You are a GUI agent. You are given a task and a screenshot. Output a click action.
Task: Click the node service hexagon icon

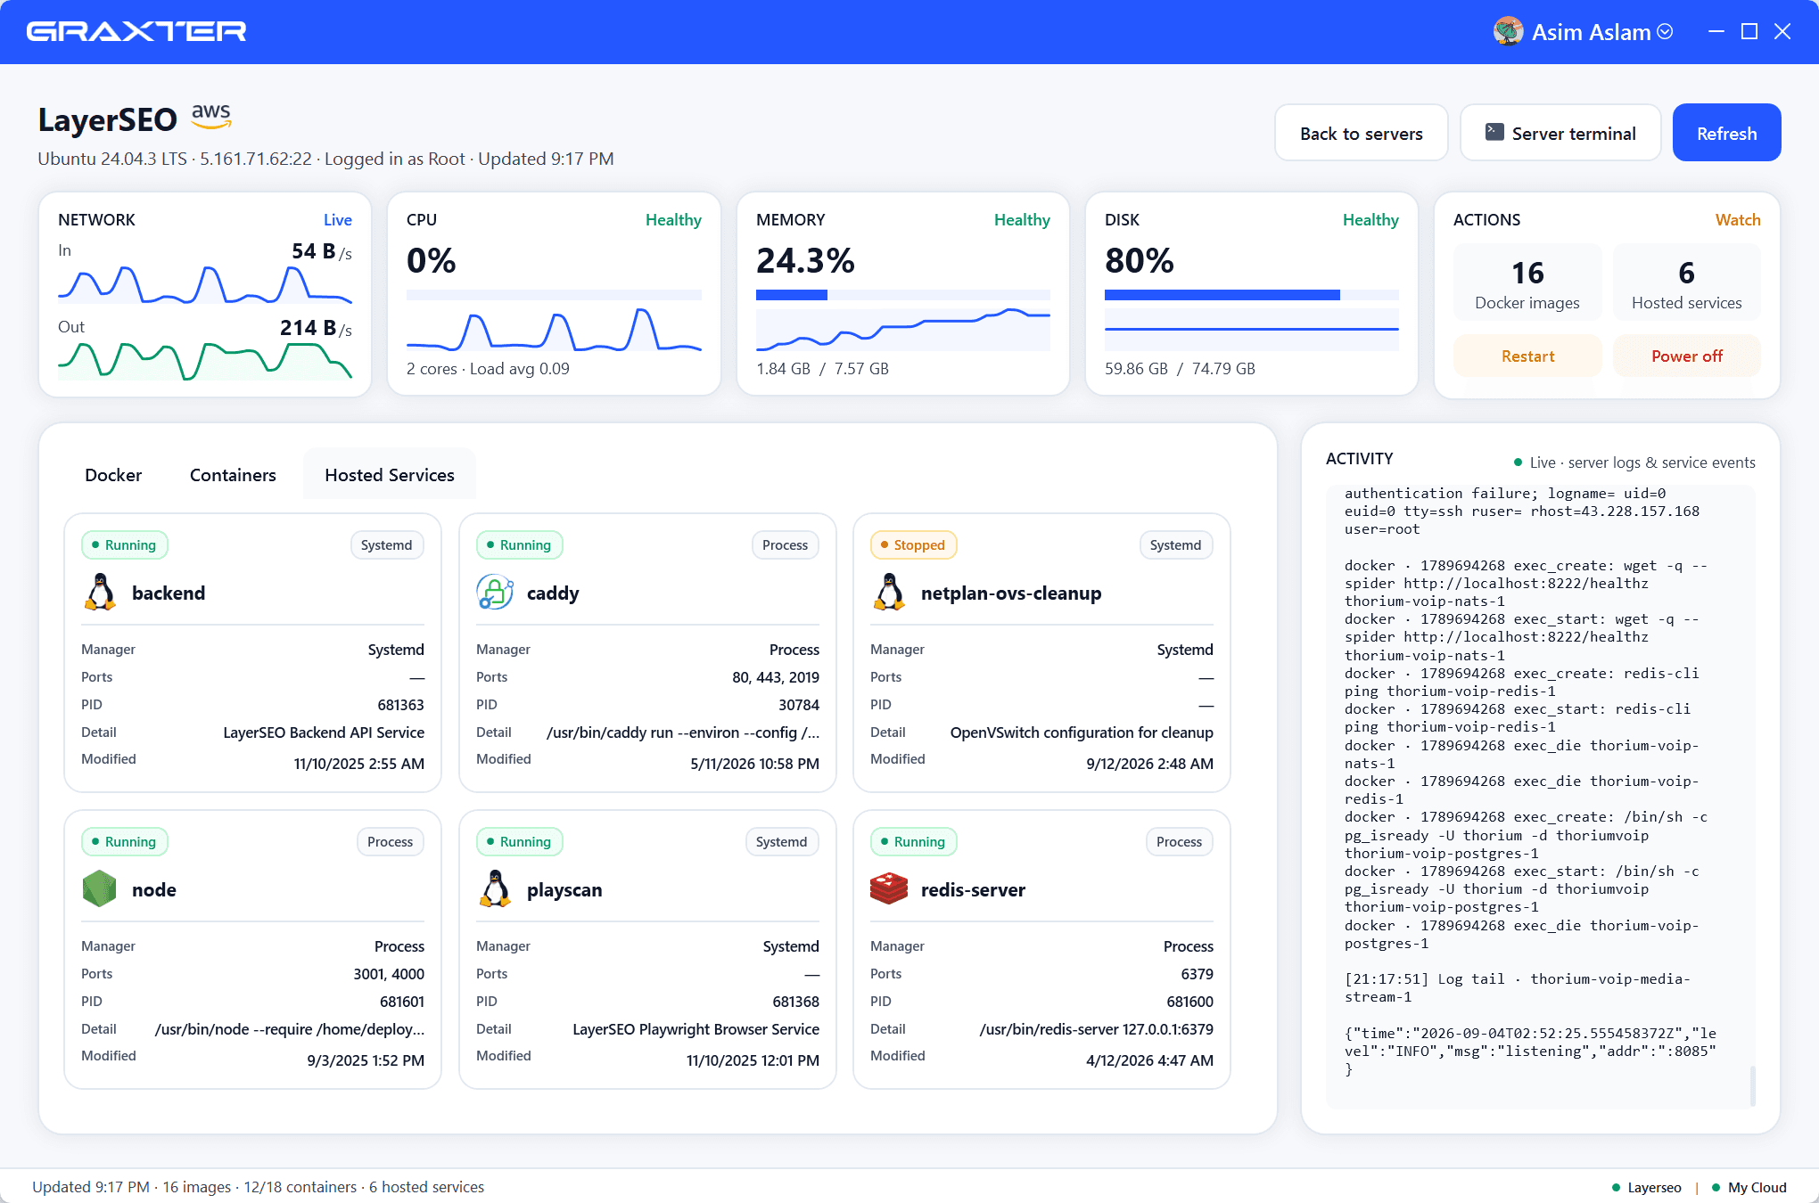click(x=100, y=889)
